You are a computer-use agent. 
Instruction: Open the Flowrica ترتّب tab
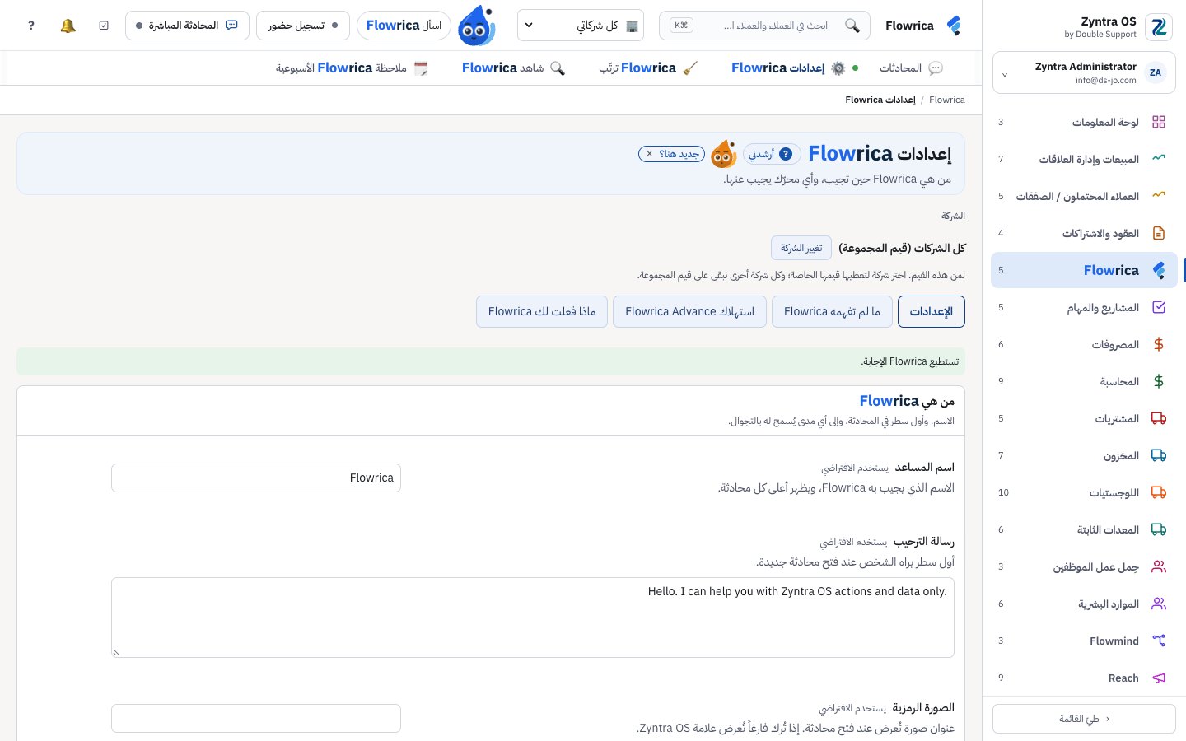tap(648, 68)
